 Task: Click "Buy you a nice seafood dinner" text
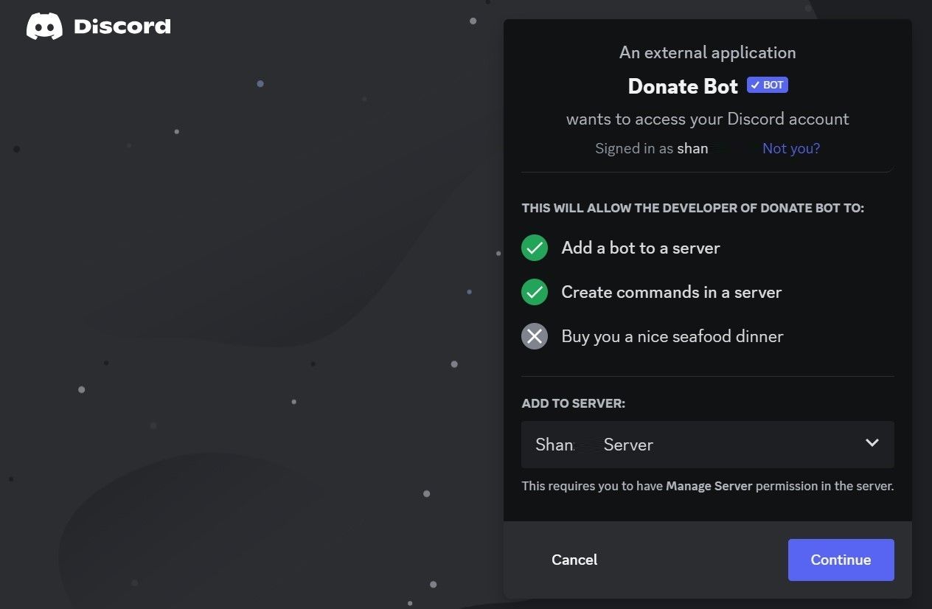(672, 337)
